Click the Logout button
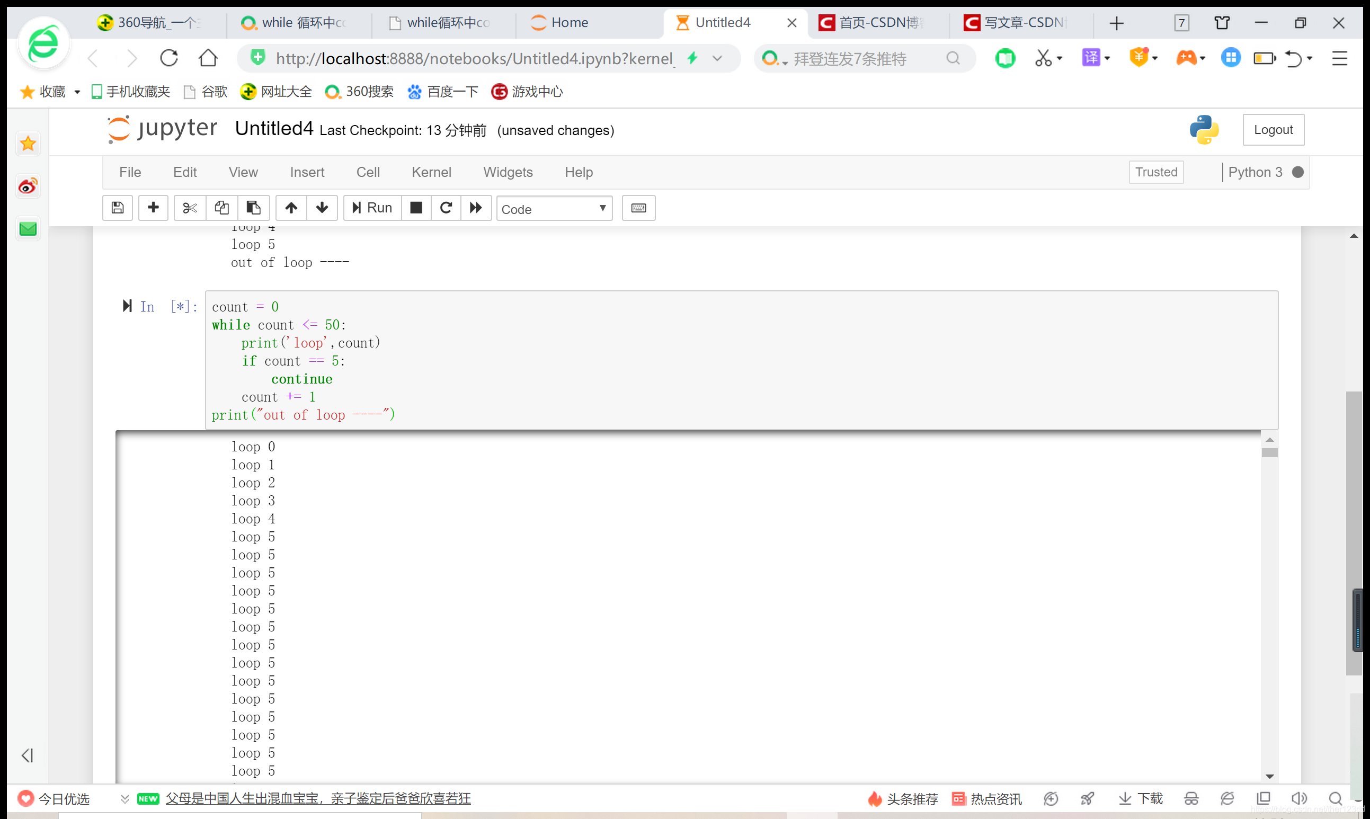Viewport: 1370px width, 819px height. coord(1273,130)
